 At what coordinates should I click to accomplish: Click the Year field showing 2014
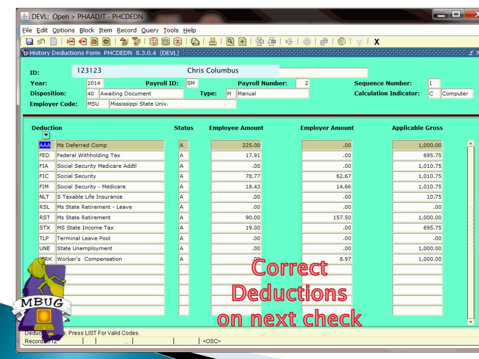pyautogui.click(x=95, y=83)
